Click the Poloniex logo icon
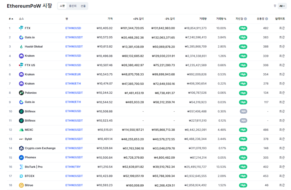Viewport: 291px width, 190px height. 21,93
